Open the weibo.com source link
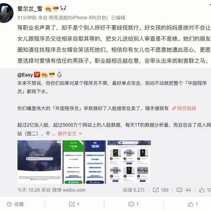 [x=74, y=190]
